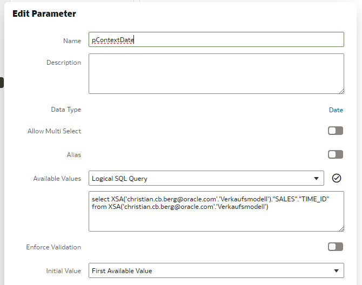Turn on Enforce Validation switch

(336, 247)
